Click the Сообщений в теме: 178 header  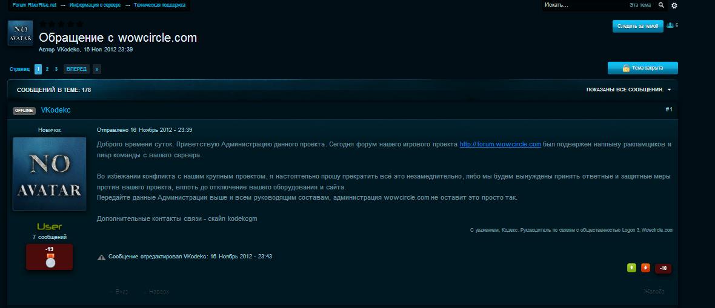pyautogui.click(x=54, y=90)
